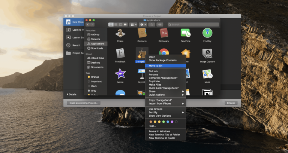The height and width of the screenshot is (153, 288).
Task: Click the Dictionary app icon
Action: click(163, 33)
